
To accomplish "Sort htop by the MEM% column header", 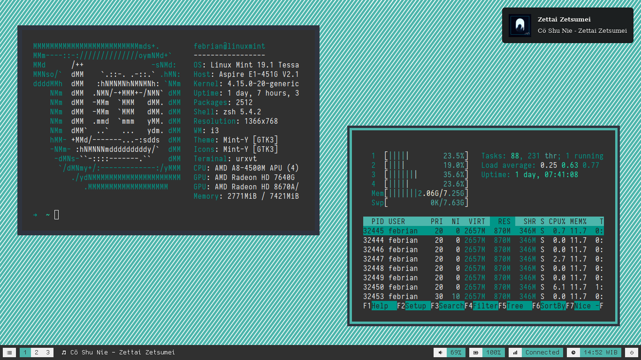I will (579, 221).
